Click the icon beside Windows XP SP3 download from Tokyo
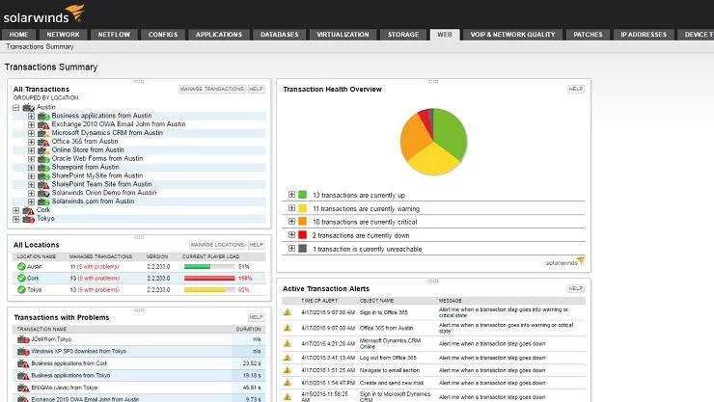 coord(23,352)
